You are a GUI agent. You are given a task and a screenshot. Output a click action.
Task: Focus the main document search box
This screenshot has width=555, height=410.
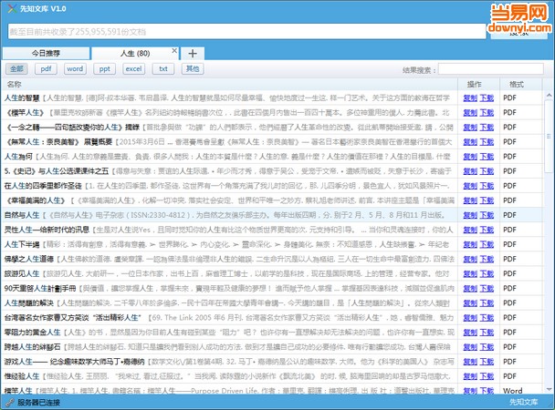246,32
